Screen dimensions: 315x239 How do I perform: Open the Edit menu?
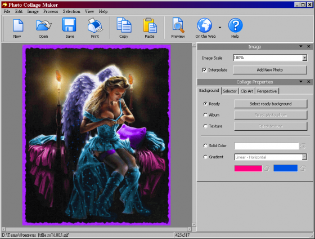(19, 11)
